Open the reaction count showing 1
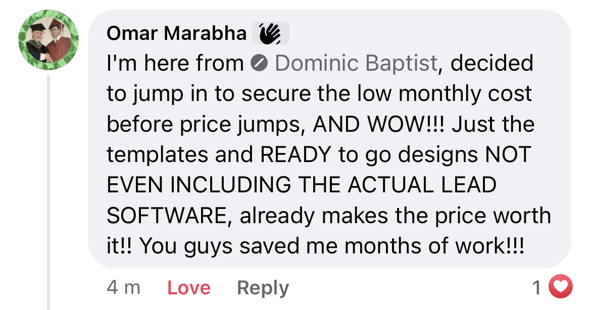The image size is (591, 310). (537, 287)
